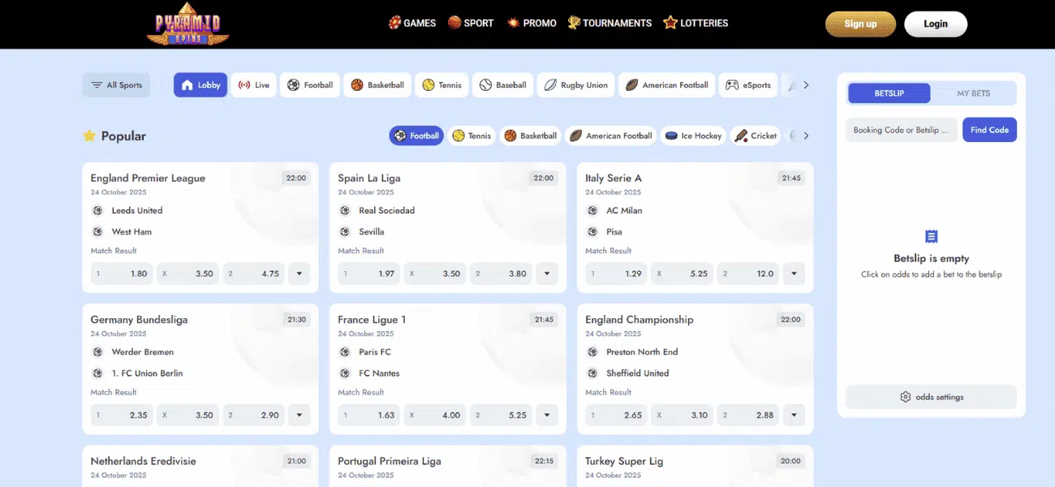Select Rugby Union in the sports bar
This screenshot has width=1055, height=487.
[x=575, y=85]
